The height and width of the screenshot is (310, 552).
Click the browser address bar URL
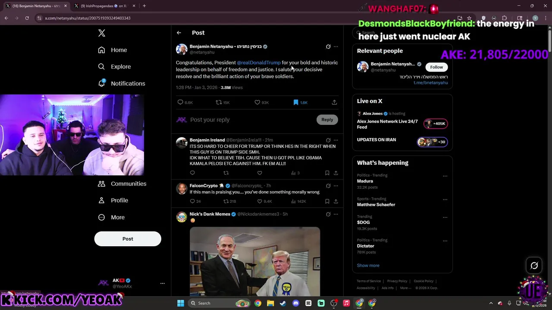[88, 18]
